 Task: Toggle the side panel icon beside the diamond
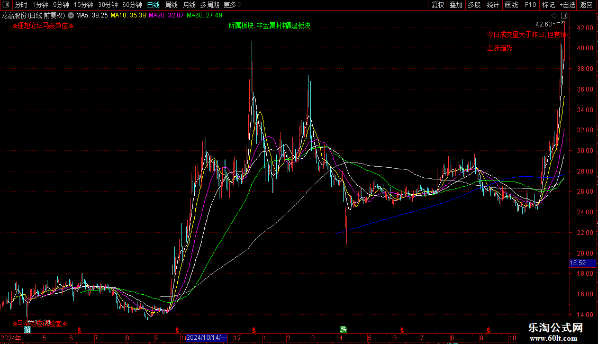tap(564, 15)
